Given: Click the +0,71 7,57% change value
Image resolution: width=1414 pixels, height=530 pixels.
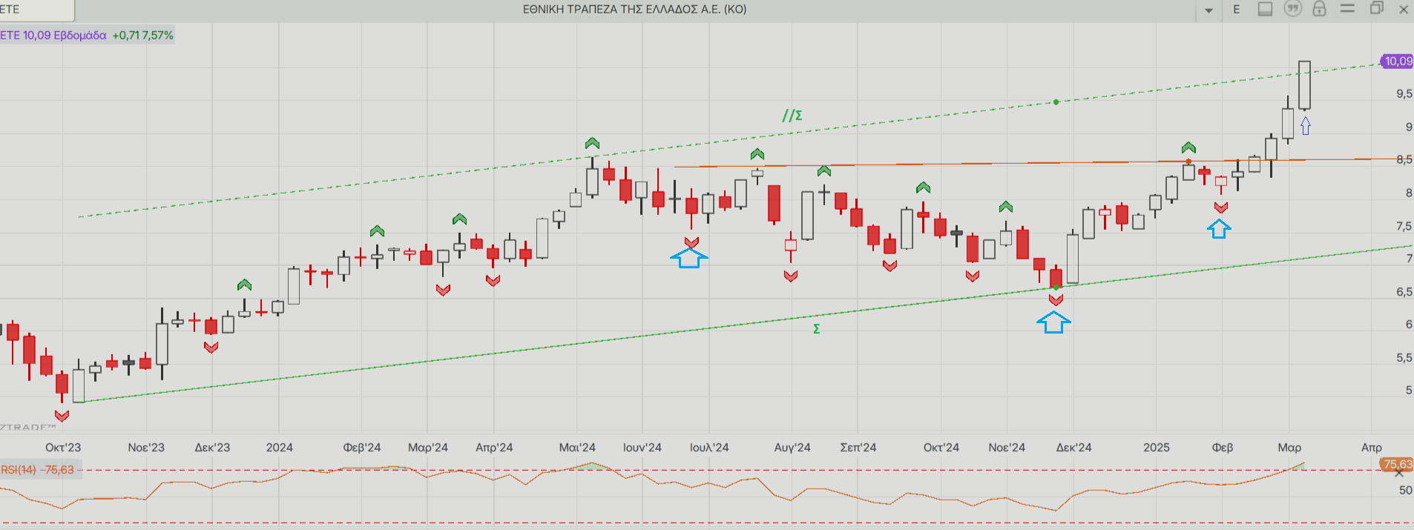Looking at the screenshot, I should 142,36.
